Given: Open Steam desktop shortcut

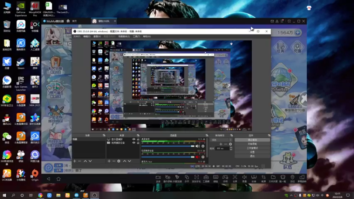Looking at the screenshot, I should 21,63.
